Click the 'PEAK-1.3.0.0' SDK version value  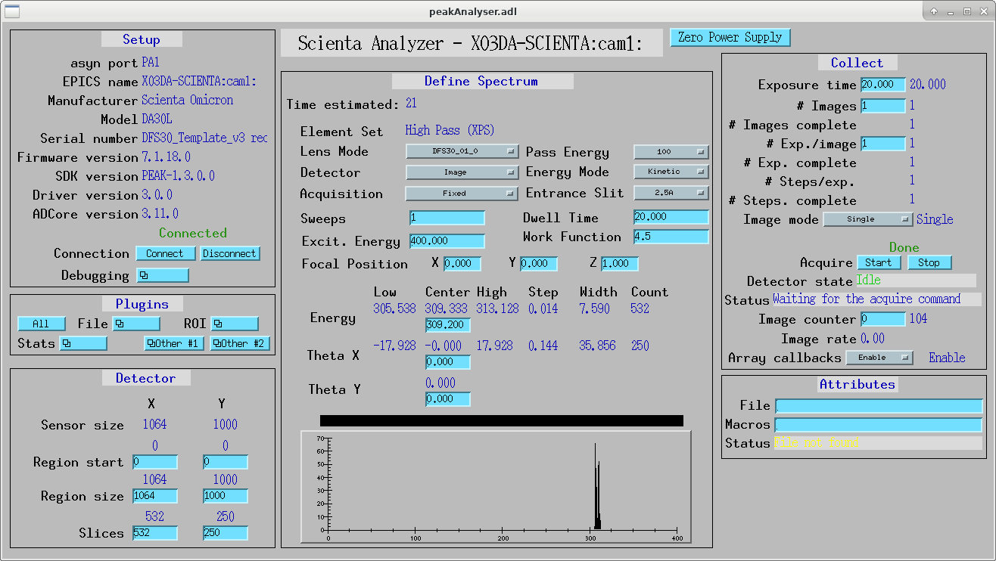(179, 175)
